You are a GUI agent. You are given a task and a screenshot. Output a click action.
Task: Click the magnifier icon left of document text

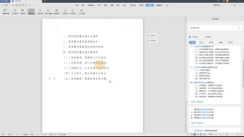55,79
